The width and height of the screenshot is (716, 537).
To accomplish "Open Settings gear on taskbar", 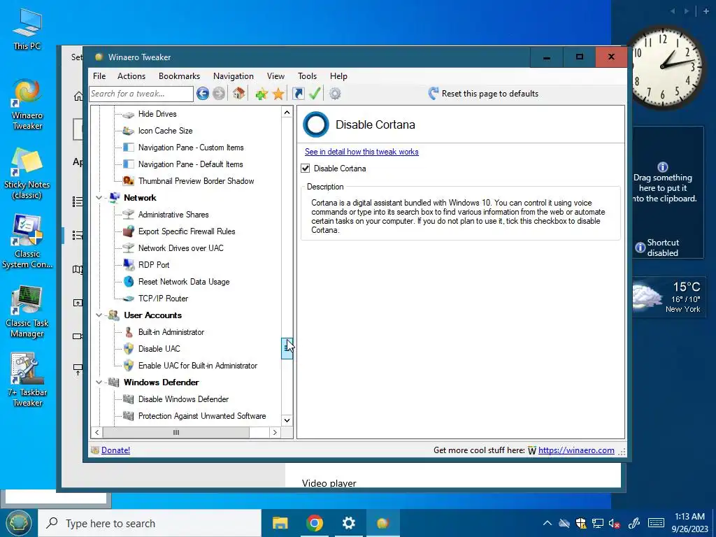I will pyautogui.click(x=349, y=523).
